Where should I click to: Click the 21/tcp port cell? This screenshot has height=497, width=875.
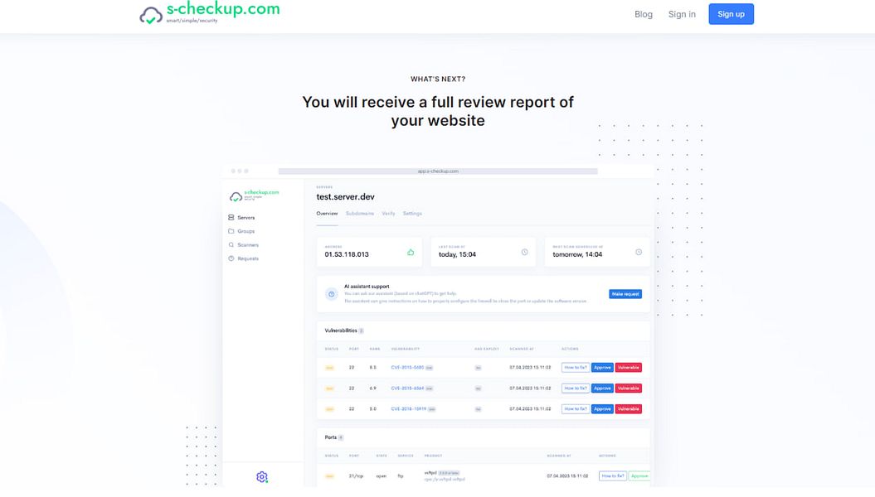[354, 476]
